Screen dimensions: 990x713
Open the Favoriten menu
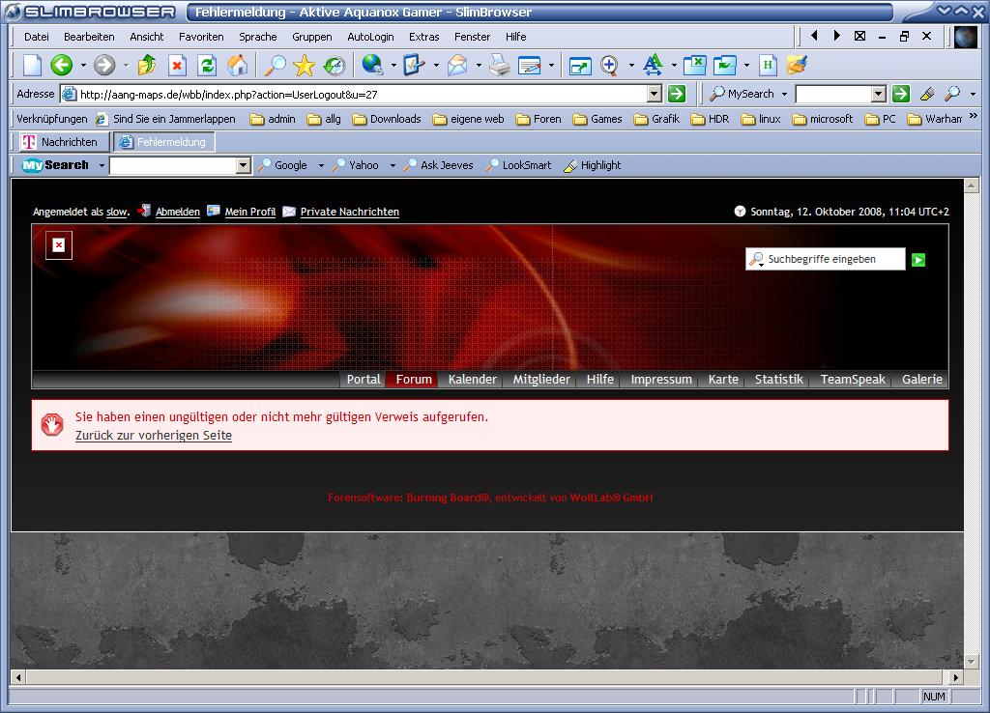[x=201, y=37]
